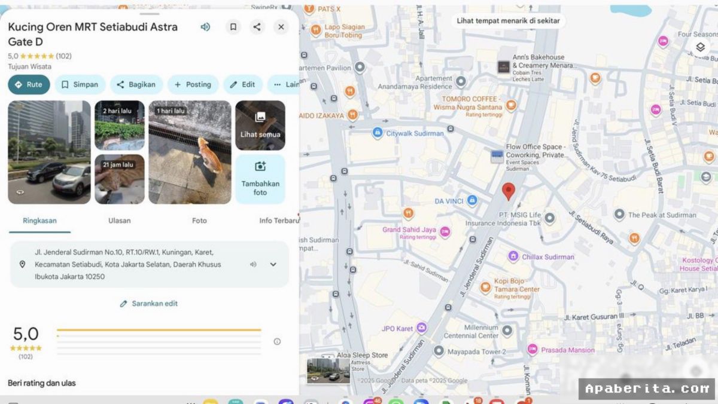
Task: Select Chillax Sudirman marker
Action: point(513,256)
